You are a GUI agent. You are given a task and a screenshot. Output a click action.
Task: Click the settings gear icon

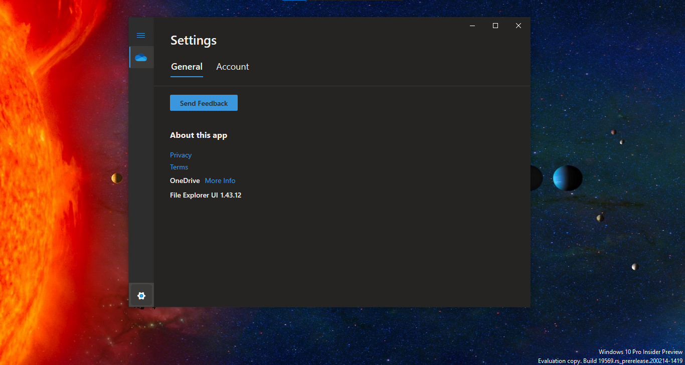click(141, 296)
